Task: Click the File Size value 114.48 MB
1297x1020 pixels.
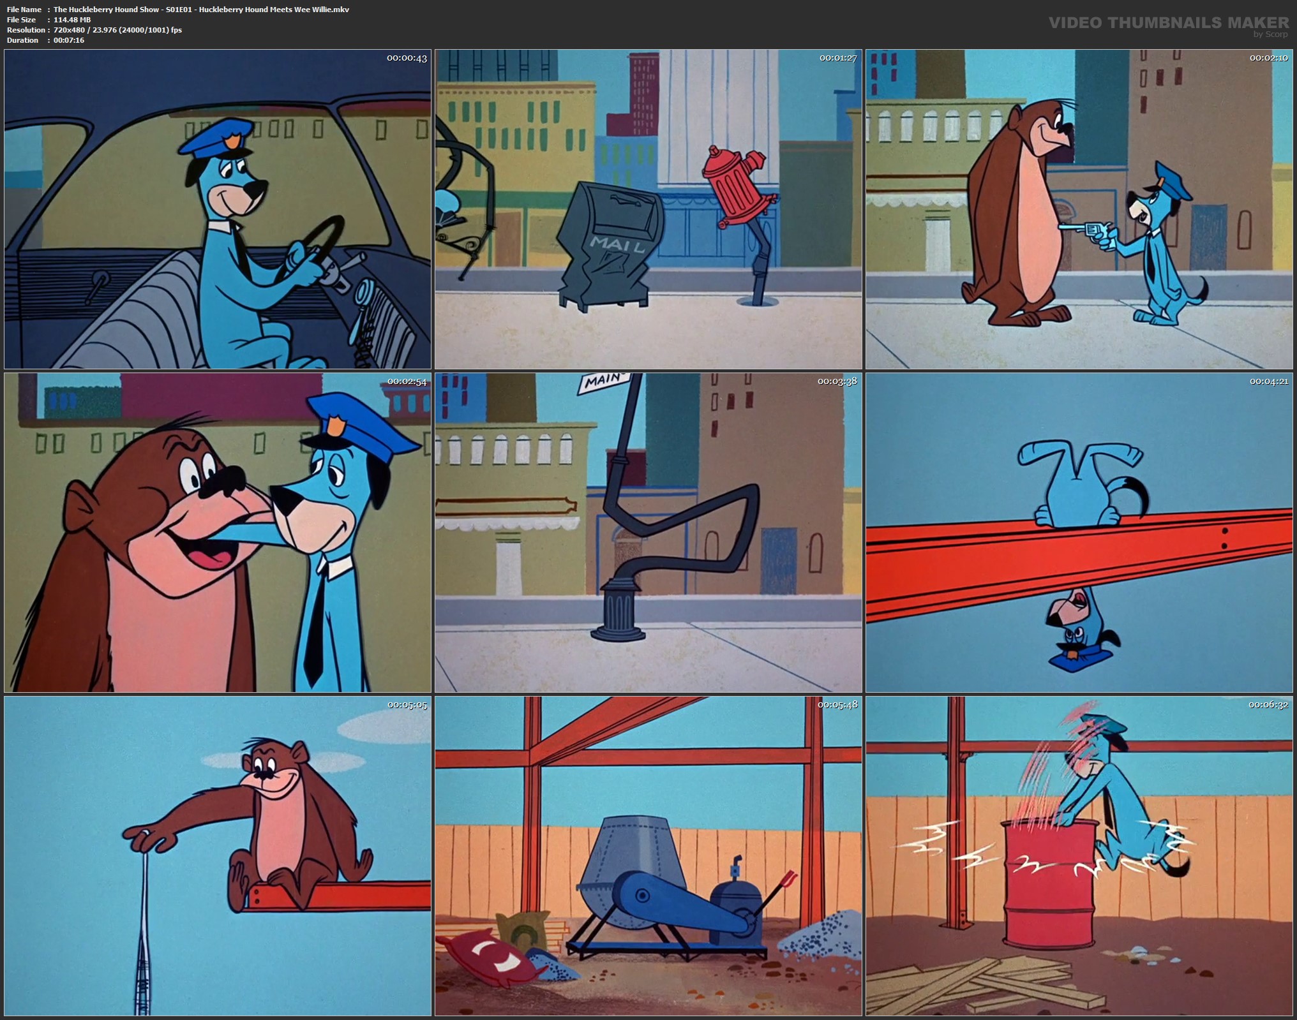Action: [x=72, y=19]
